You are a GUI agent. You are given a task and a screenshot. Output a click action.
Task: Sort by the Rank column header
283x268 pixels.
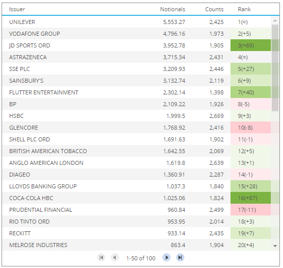244,9
